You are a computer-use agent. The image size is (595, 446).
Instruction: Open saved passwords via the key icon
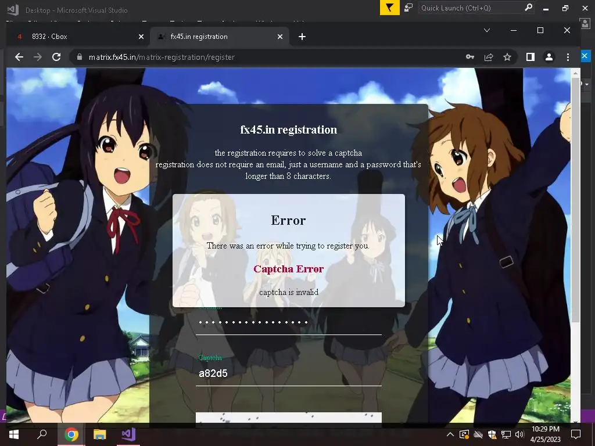pos(469,57)
